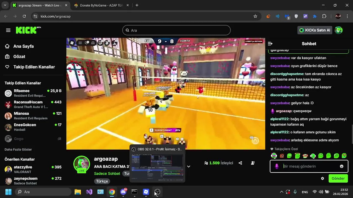
Task: Open the tab search dropdown
Action: click(5, 5)
